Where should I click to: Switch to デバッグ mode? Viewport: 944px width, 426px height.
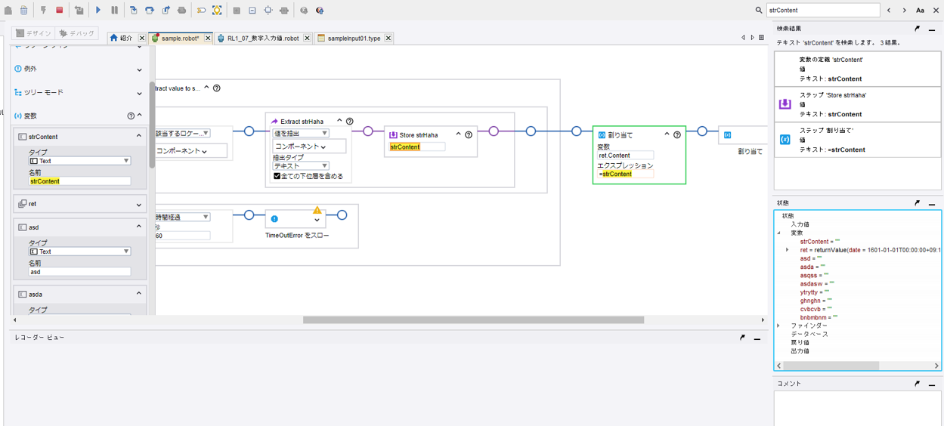77,33
